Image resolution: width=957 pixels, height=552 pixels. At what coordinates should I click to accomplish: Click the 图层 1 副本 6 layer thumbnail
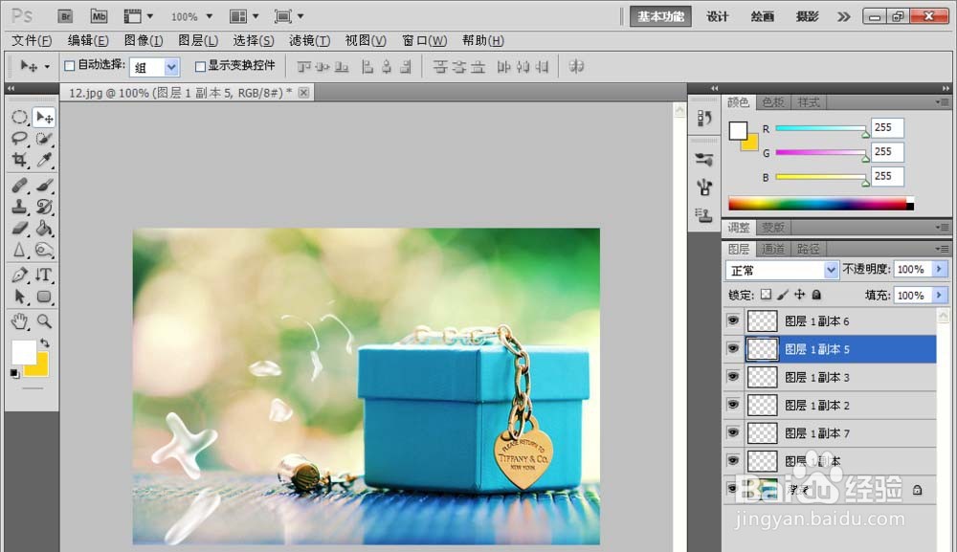[763, 320]
